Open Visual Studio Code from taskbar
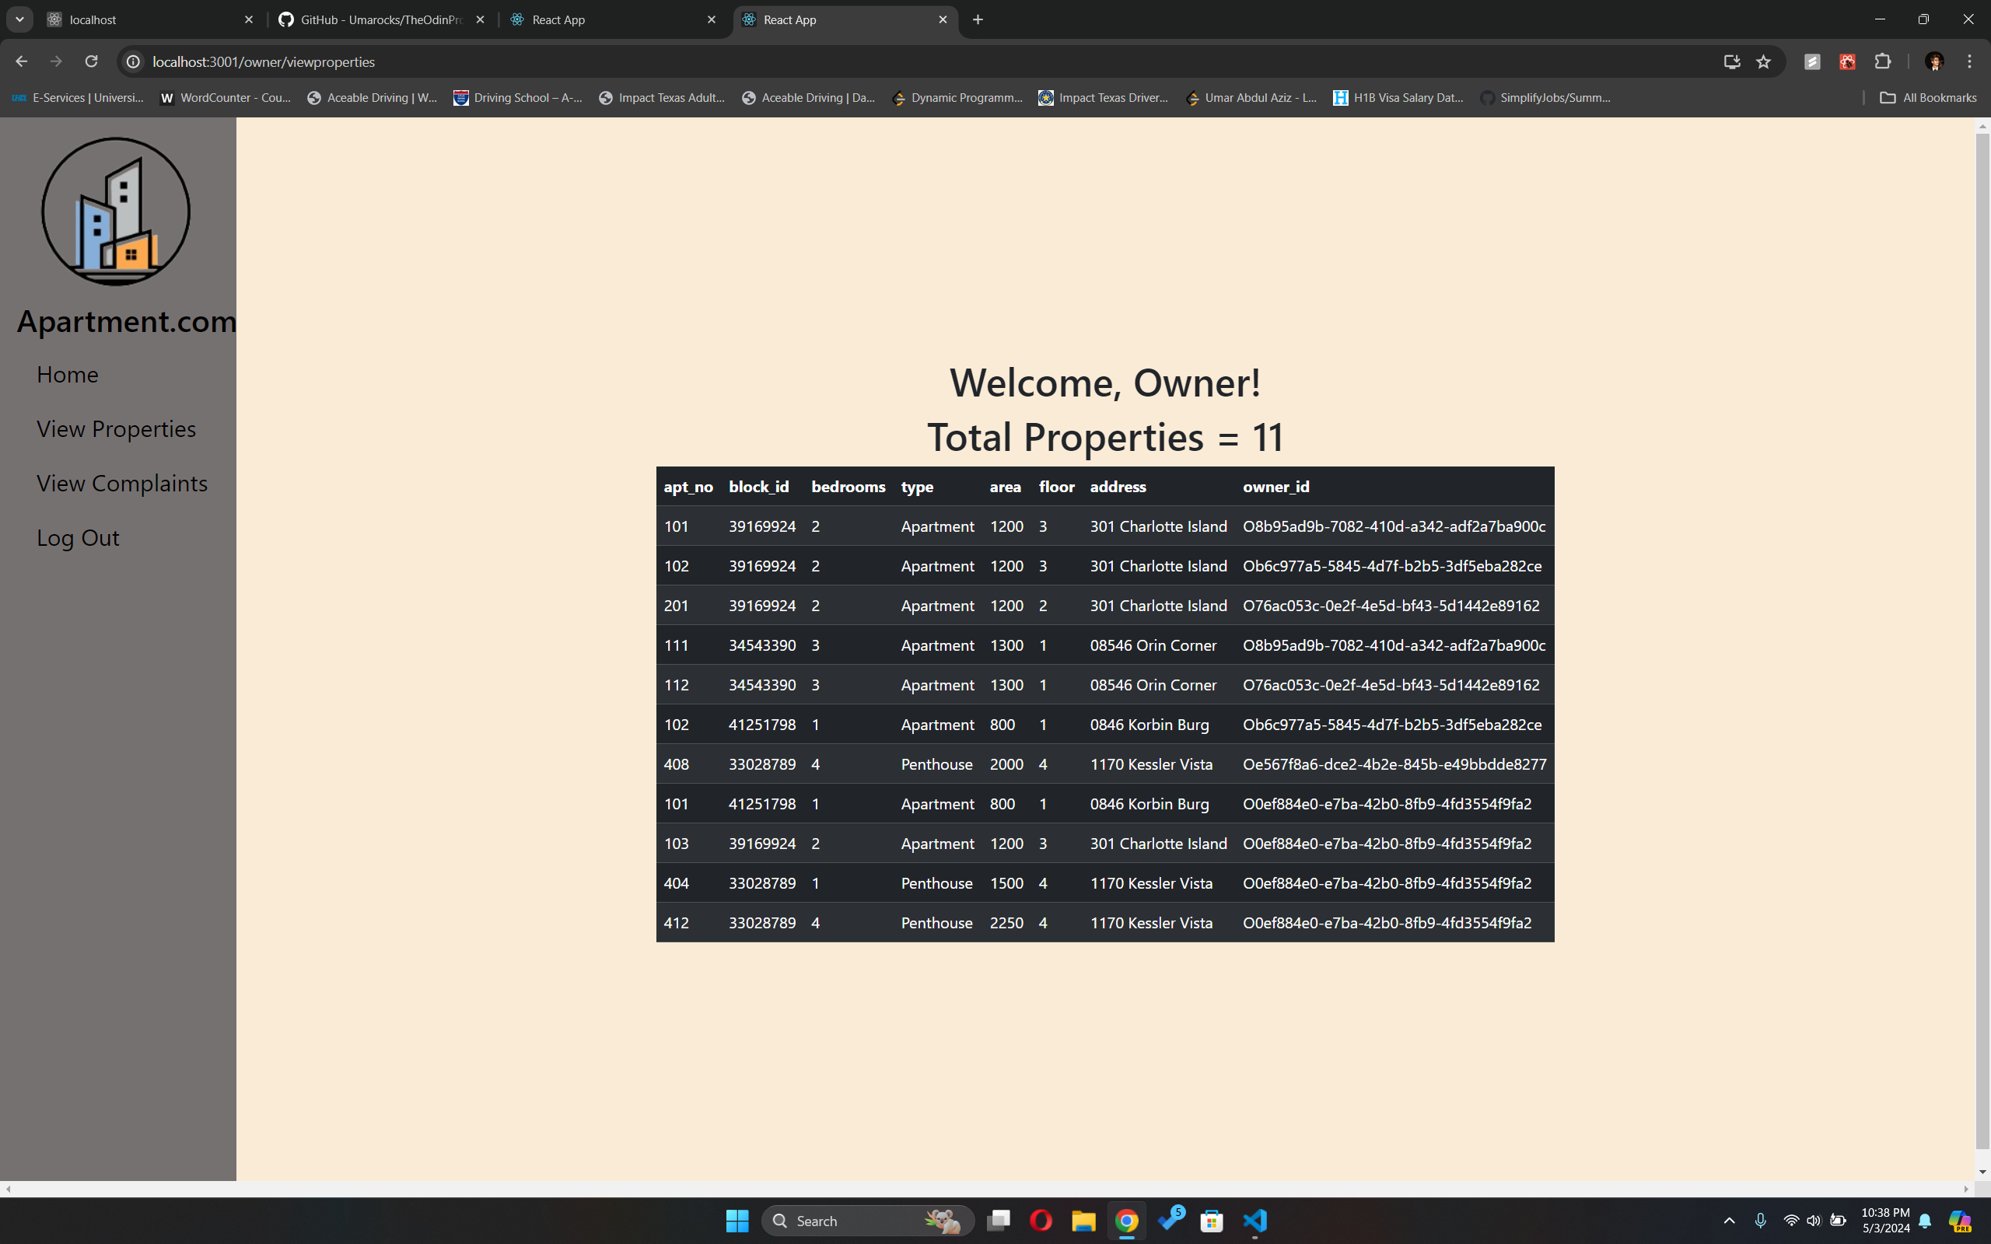 (1255, 1220)
